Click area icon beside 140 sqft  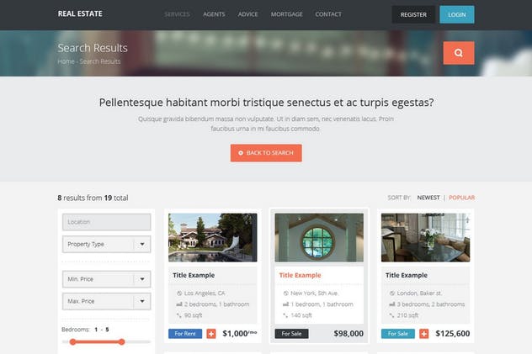285,315
